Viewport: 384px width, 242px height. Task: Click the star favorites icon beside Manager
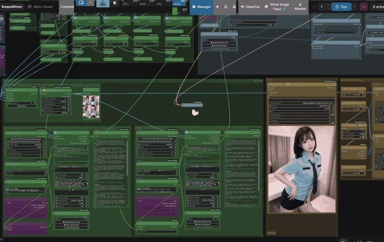pos(218,7)
